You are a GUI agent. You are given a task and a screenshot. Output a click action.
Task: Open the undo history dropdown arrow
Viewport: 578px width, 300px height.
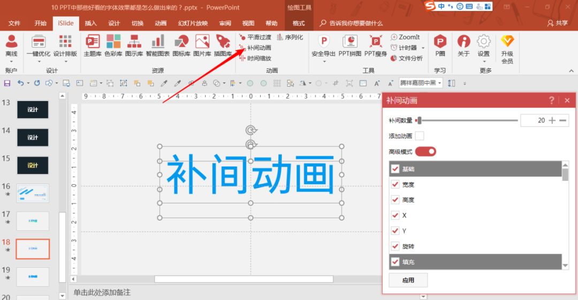[x=28, y=83]
